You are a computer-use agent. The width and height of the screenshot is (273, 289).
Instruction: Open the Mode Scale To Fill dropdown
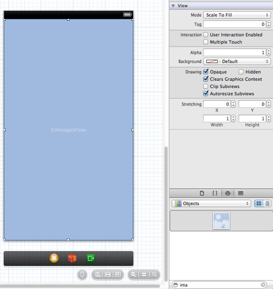point(237,15)
